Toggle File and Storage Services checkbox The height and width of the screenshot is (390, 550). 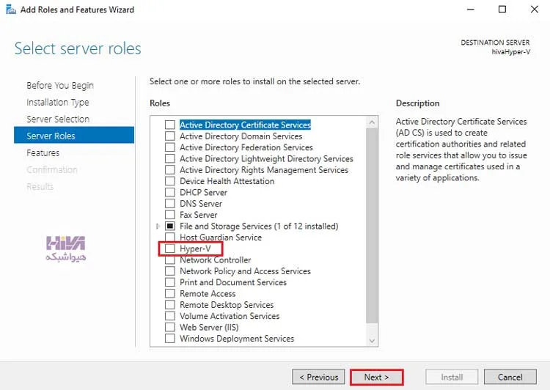pos(170,227)
